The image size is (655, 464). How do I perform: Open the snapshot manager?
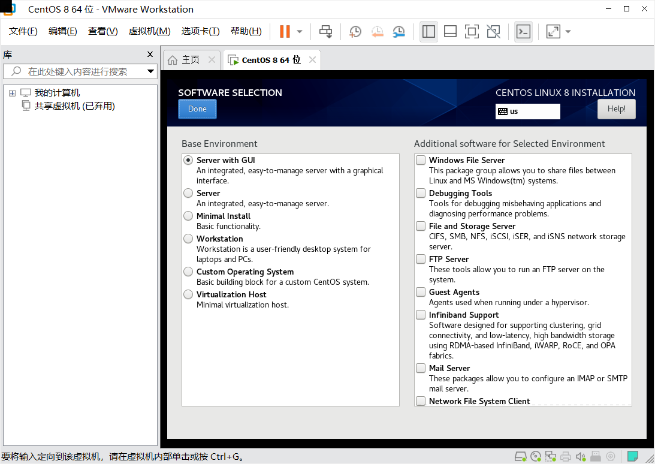tap(399, 31)
